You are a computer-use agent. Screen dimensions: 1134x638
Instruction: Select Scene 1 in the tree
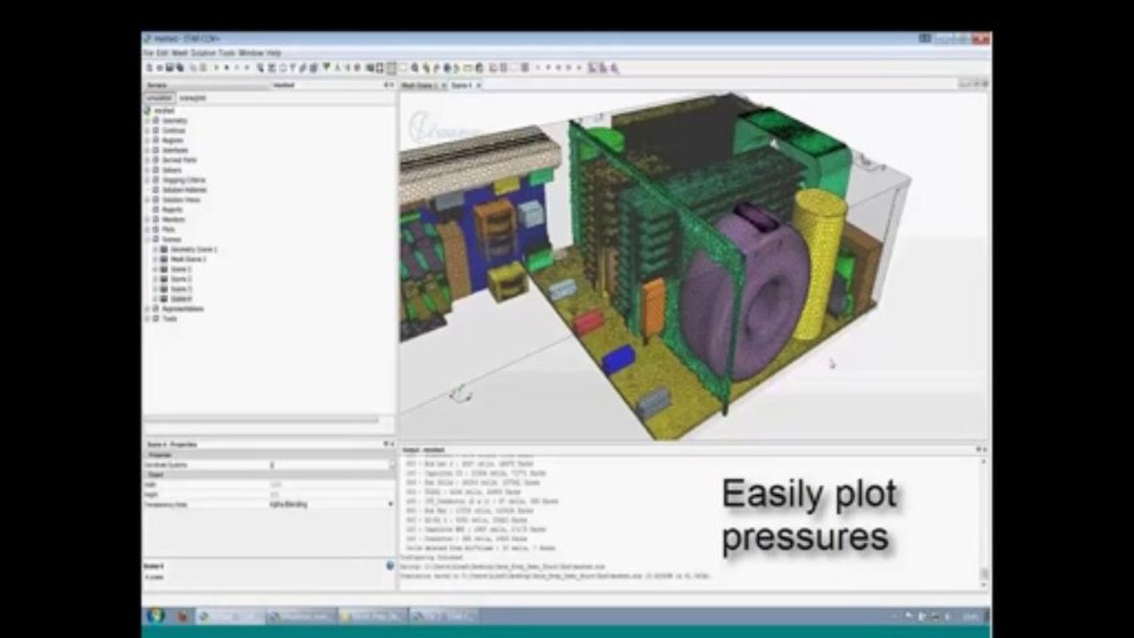[181, 268]
